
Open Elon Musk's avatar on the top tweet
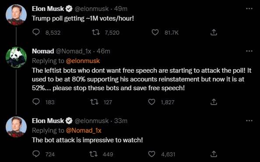[16, 15]
